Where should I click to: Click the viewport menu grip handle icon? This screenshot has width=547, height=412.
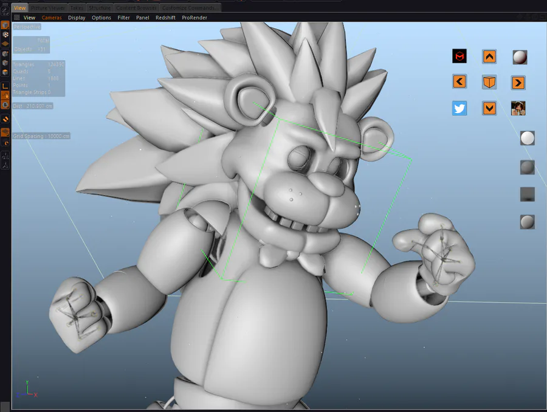click(16, 18)
